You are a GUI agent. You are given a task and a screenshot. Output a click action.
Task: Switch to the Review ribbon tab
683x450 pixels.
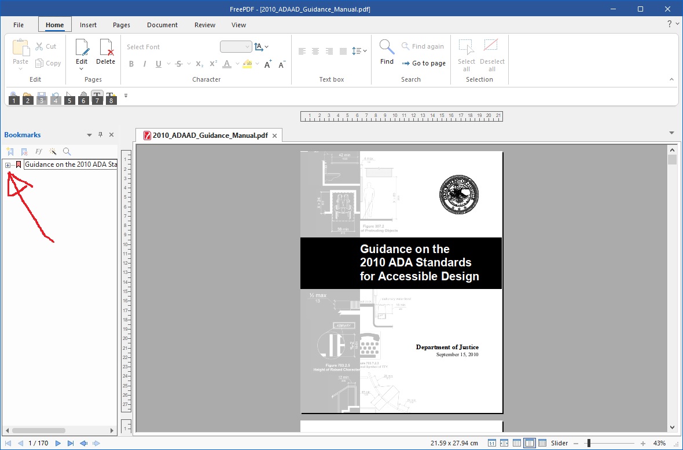point(205,25)
